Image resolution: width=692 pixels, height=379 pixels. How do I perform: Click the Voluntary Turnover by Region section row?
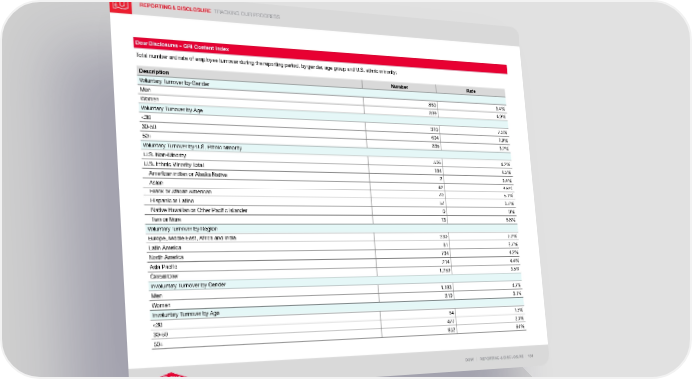[331, 229]
